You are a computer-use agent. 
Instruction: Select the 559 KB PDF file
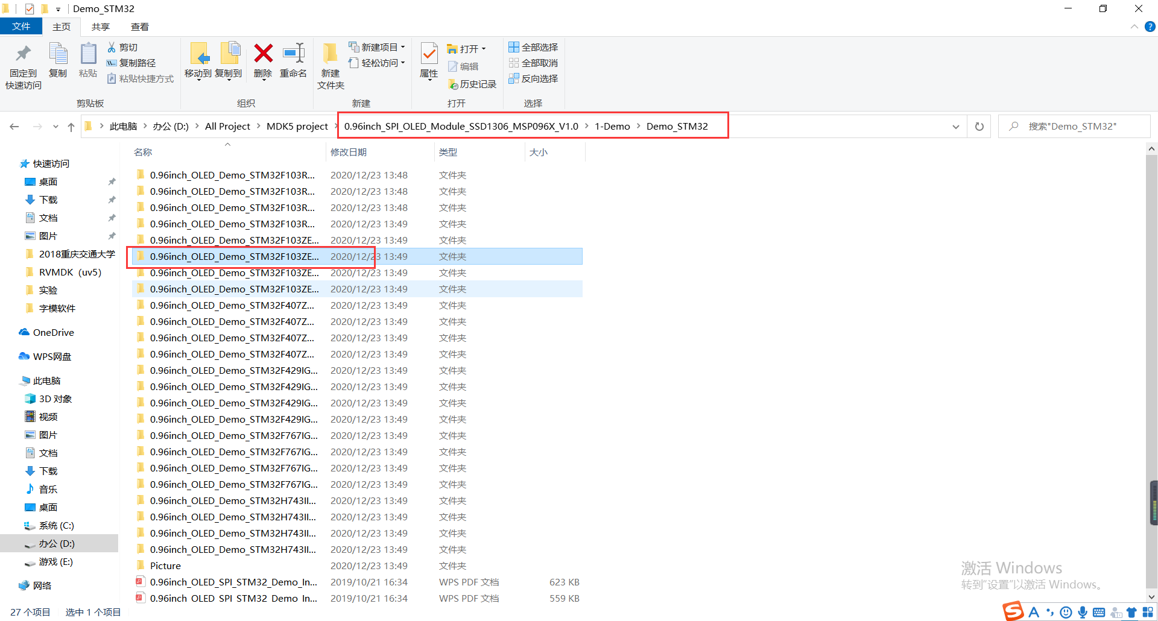pyautogui.click(x=357, y=598)
